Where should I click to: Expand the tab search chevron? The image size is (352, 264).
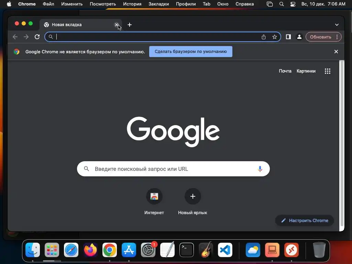(337, 25)
